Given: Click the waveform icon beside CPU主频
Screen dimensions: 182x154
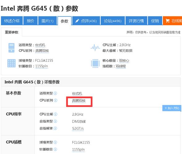Looking at the screenshot, I should (95, 47).
